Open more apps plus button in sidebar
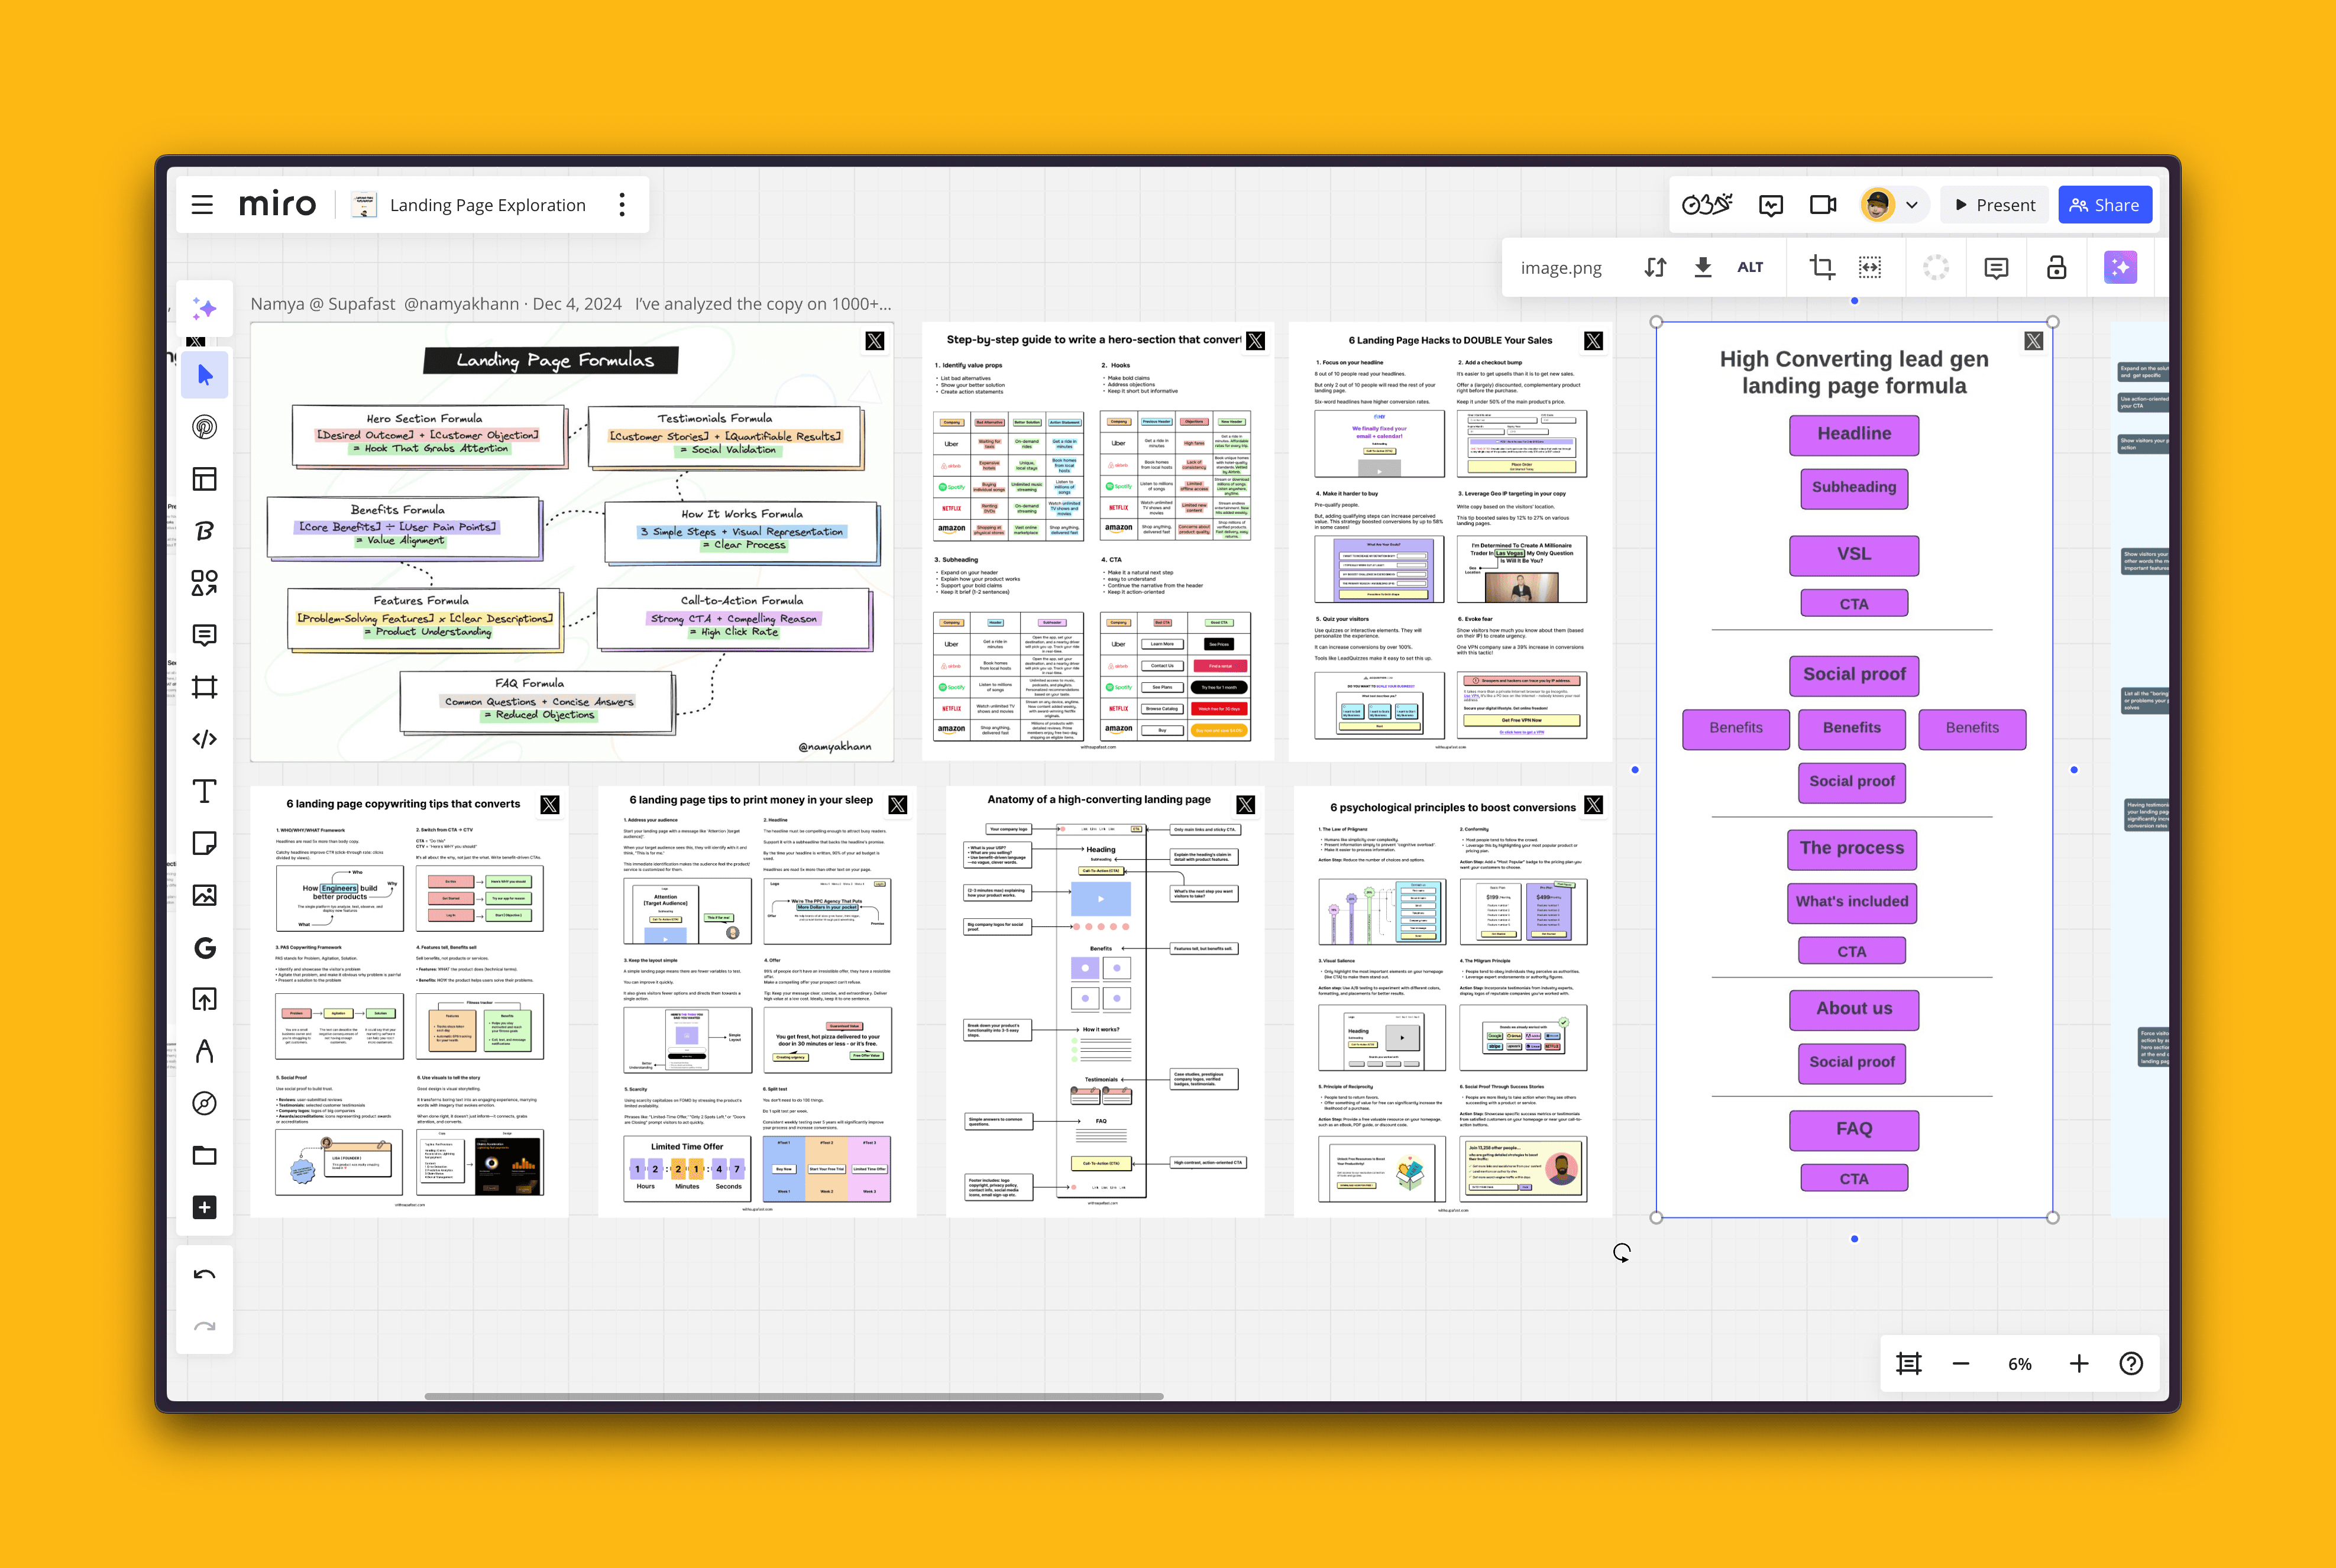The image size is (2336, 1568). pos(204,1207)
